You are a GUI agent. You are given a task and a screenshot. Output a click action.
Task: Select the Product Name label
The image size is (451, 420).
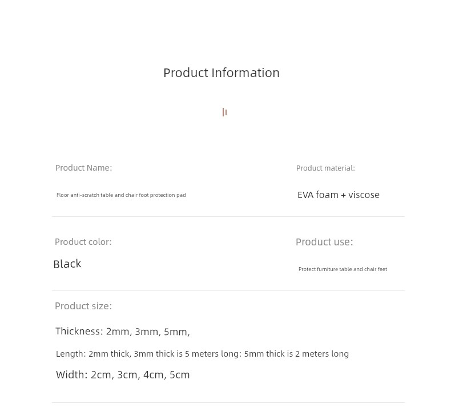(84, 168)
